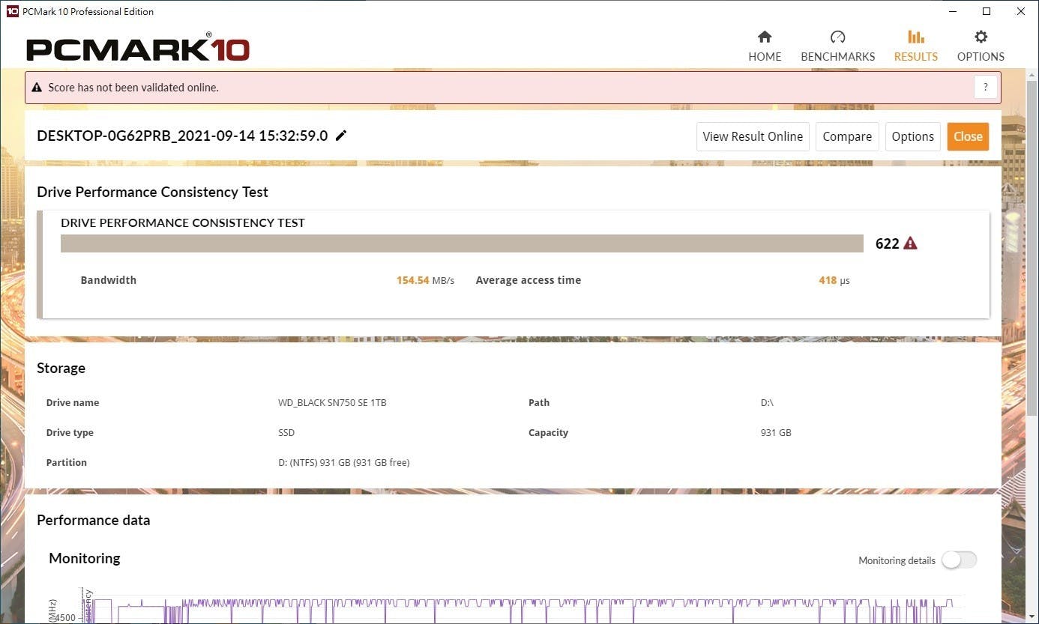Enable the Monitoring details toggle
This screenshot has height=624, width=1039.
click(959, 560)
